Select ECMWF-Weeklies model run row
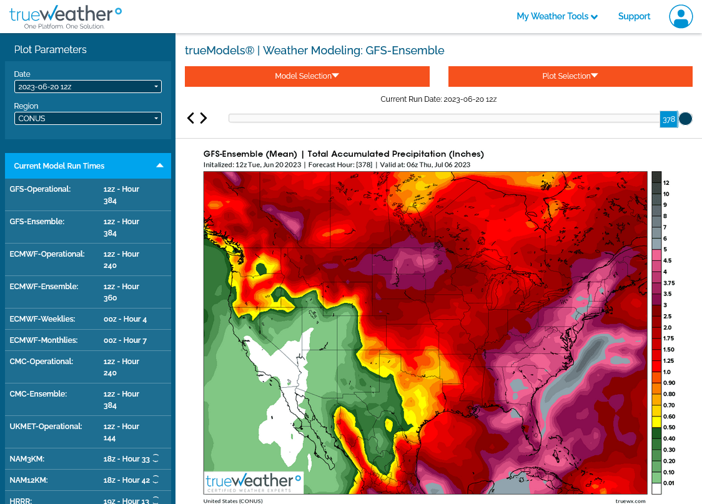This screenshot has height=504, width=702. 87,319
